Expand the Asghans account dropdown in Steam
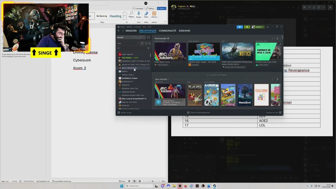 tap(258, 27)
